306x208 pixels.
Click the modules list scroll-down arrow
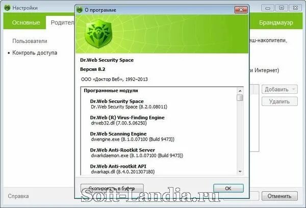point(240,171)
